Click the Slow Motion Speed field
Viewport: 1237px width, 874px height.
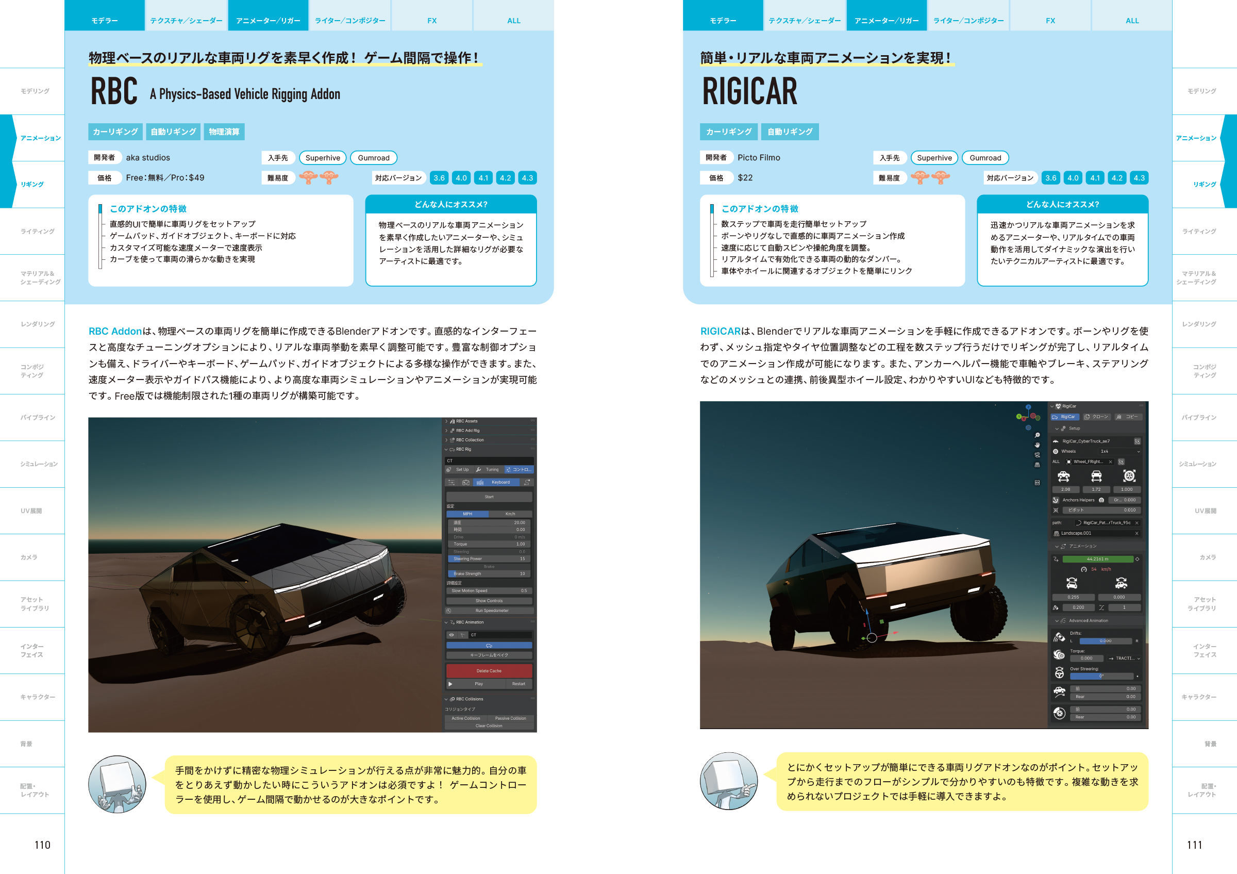(489, 591)
